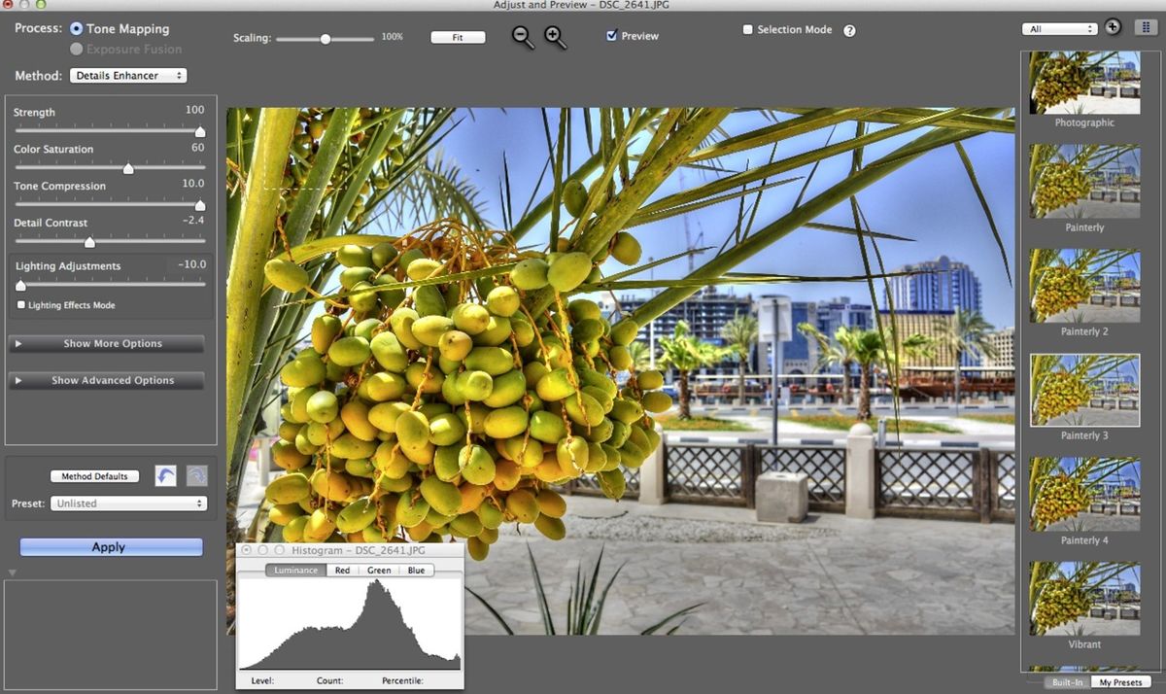Click the add preset plus icon
This screenshot has height=694, width=1166.
point(1113,27)
